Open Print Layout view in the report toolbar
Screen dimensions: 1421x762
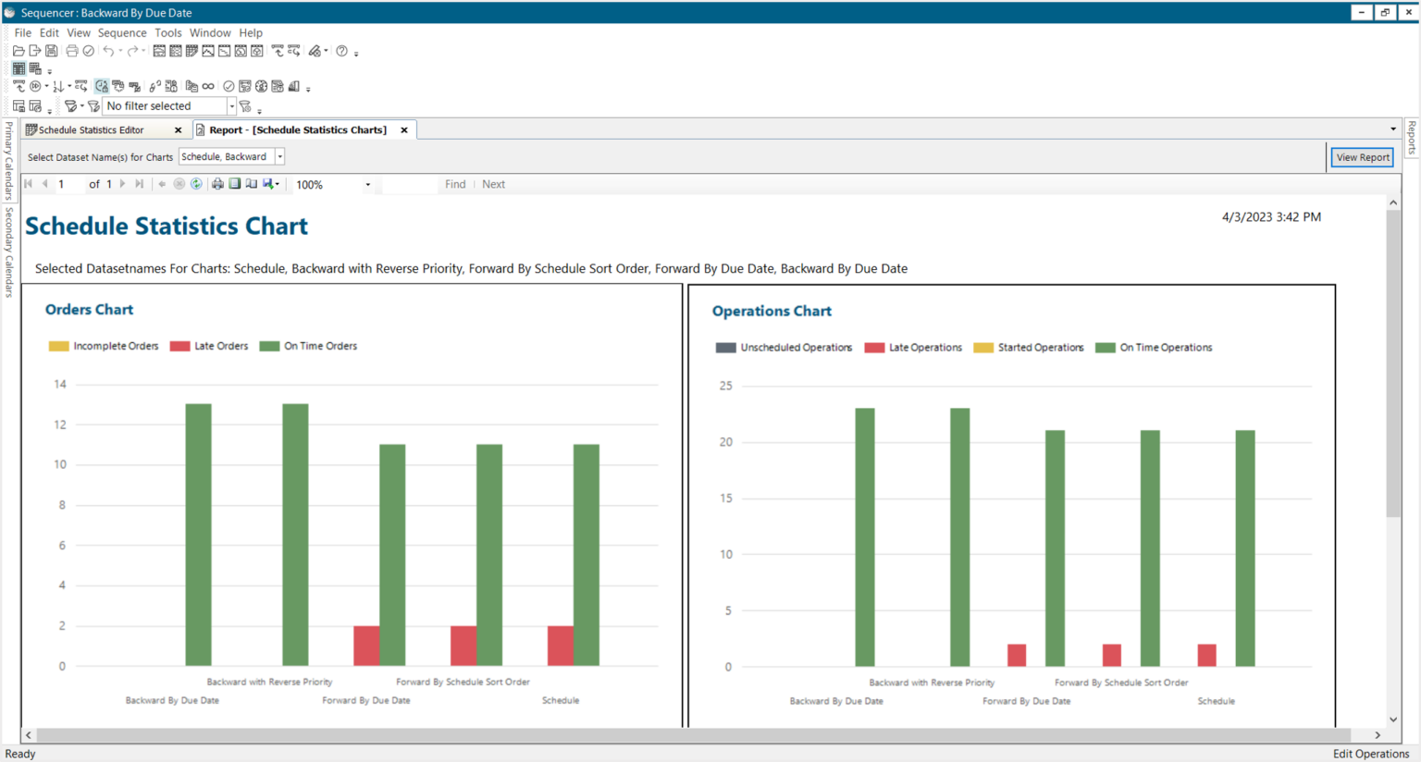point(235,184)
